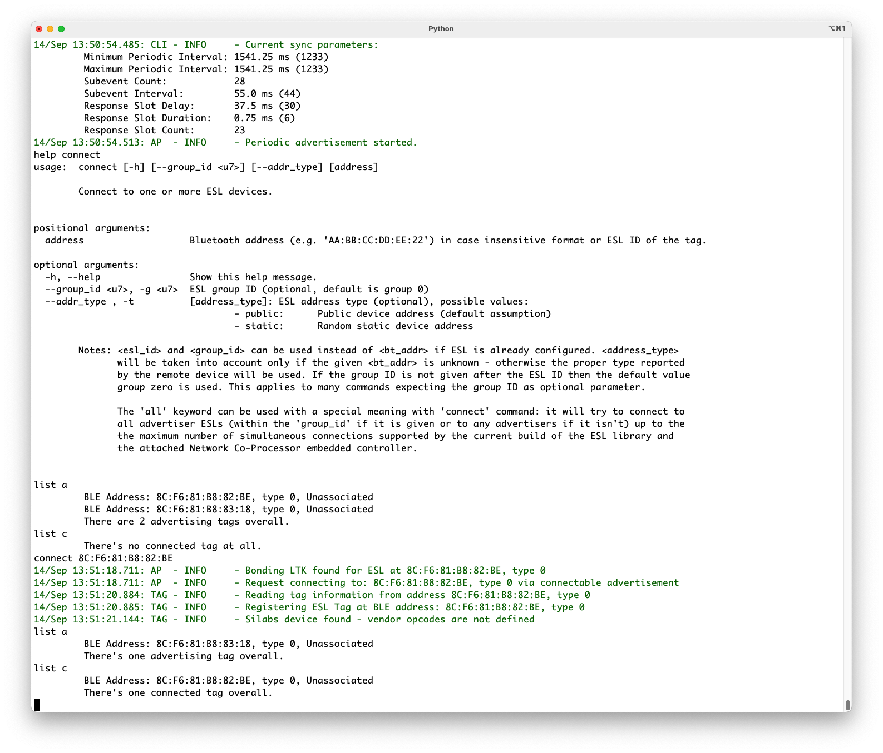Screen dimensions: 883x753
Task: Click the Python window title
Action: click(441, 29)
